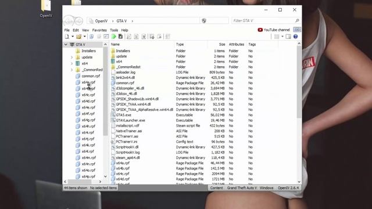The width and height of the screenshot is (372, 209).
Task: Select x64c.rpf in the tree panel
Action: point(88,95)
